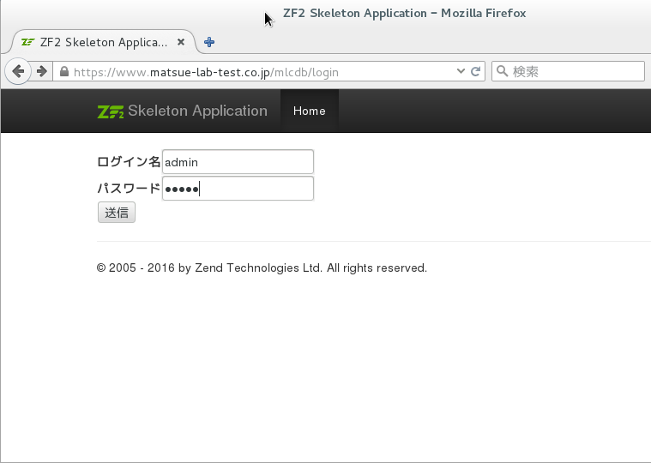Go back using the back arrow button
Viewport: 651px width, 463px height.
[x=18, y=72]
